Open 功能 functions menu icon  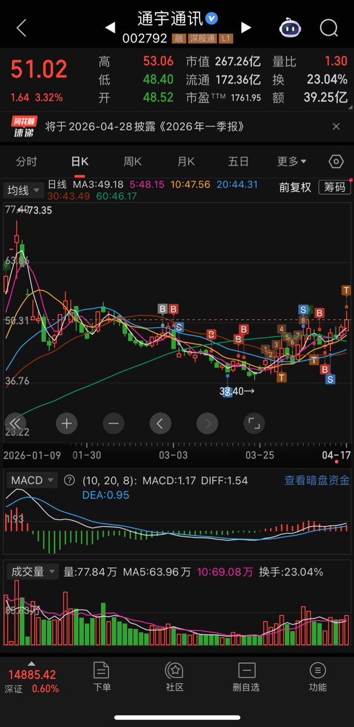click(318, 677)
